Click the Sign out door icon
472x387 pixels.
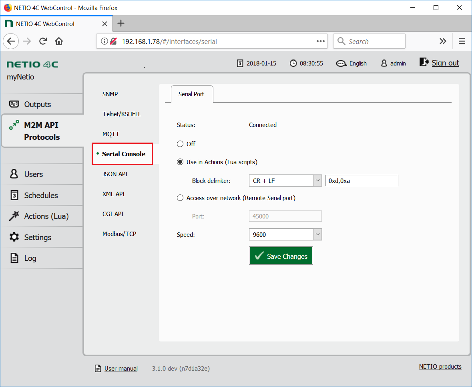tap(424, 62)
